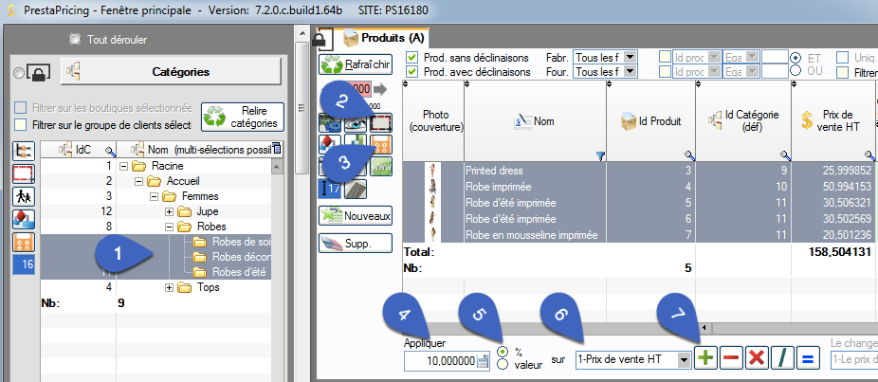Click in the Appliquer value input field
878x382 pixels.
tap(440, 361)
